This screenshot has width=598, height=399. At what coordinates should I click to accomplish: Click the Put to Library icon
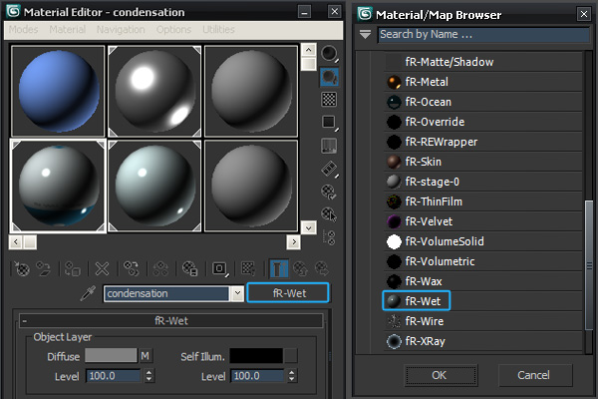coord(190,268)
